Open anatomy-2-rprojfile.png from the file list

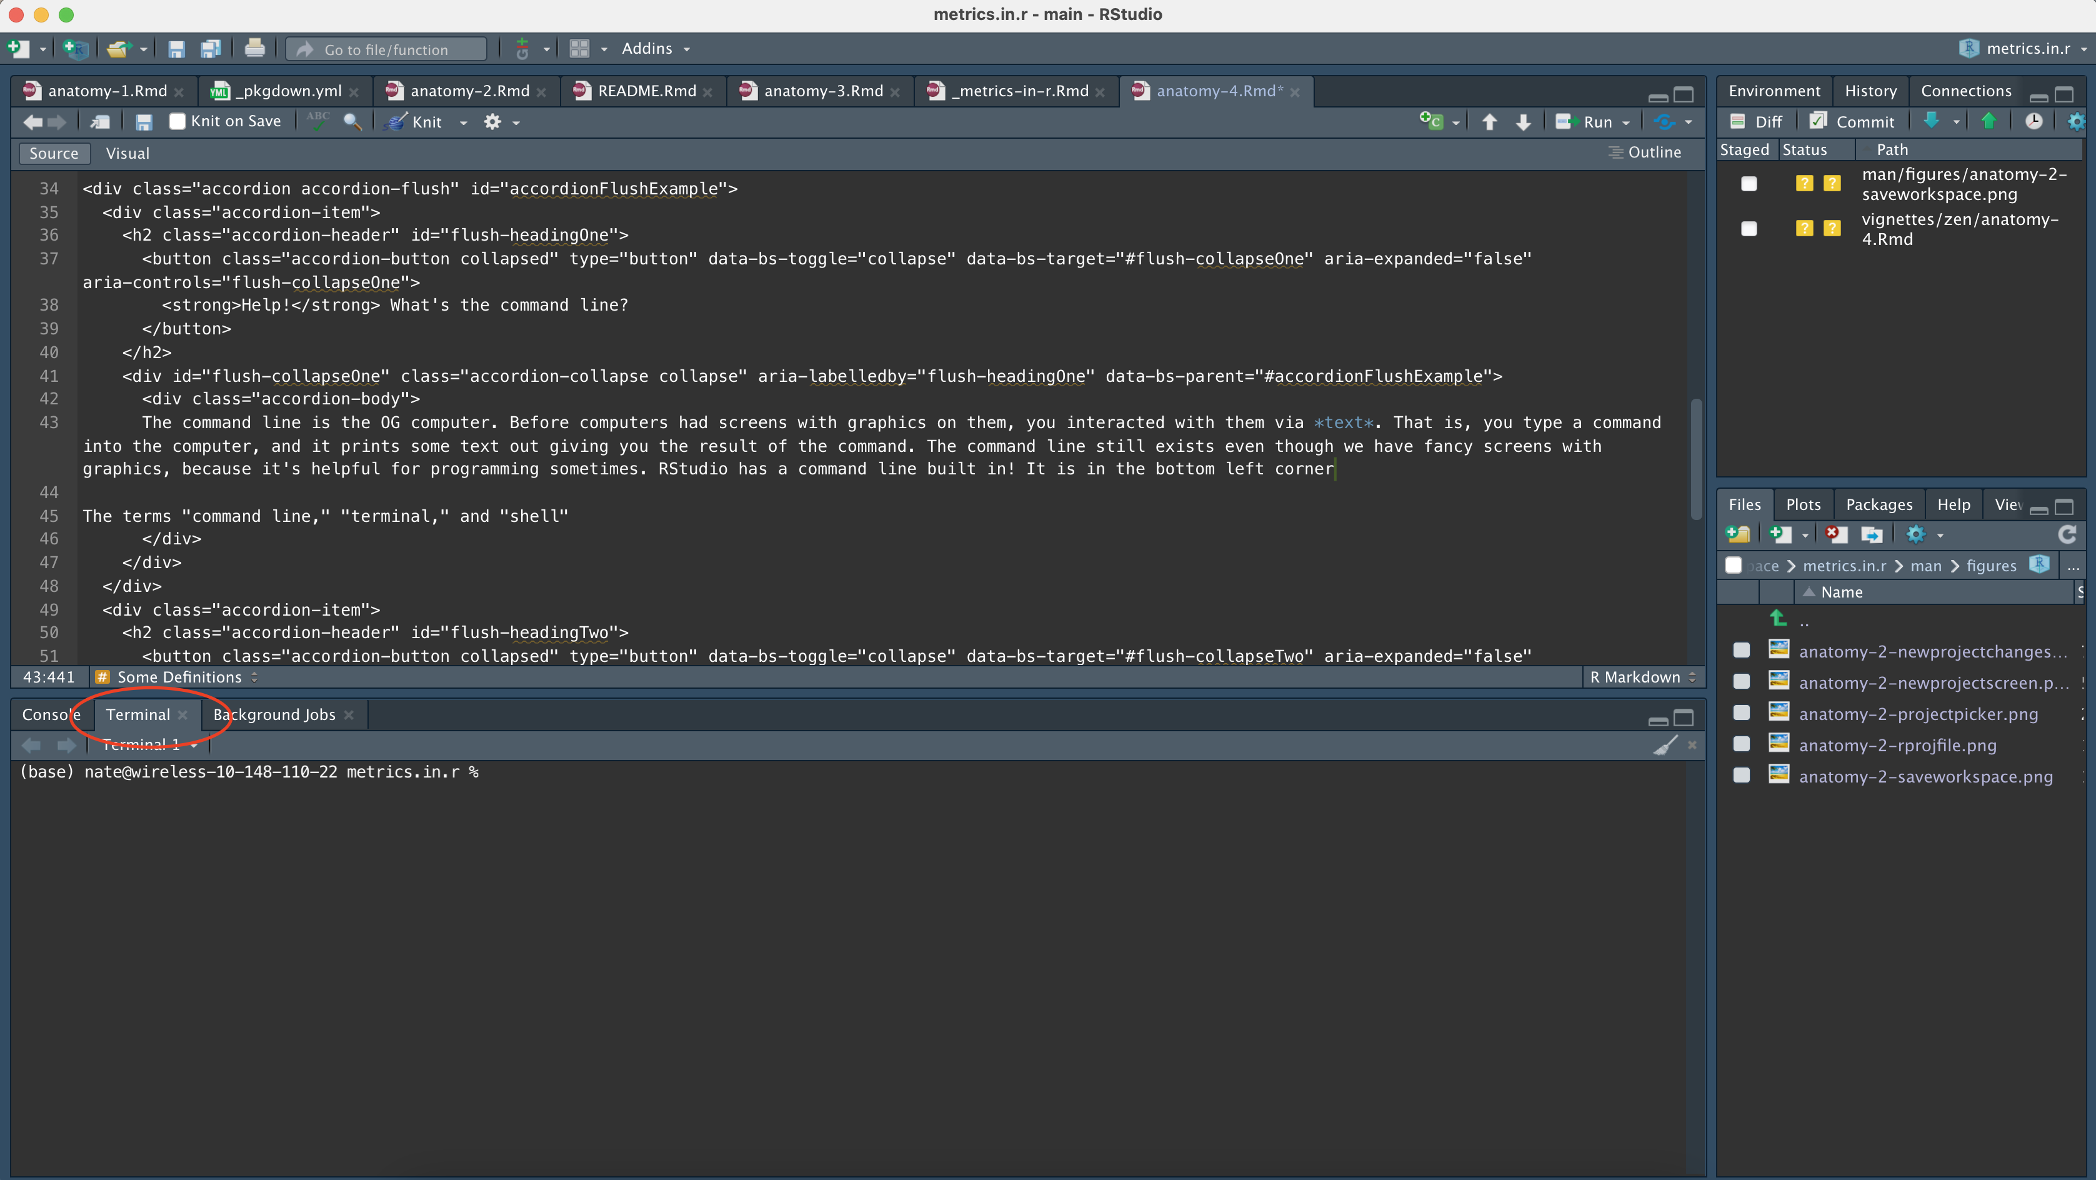(1897, 744)
